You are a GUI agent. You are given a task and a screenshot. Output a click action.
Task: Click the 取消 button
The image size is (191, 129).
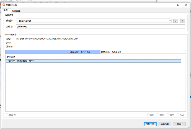179,124
